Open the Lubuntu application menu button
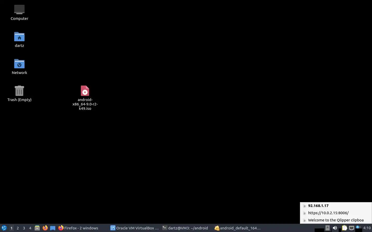372x232 pixels. (x=4, y=228)
